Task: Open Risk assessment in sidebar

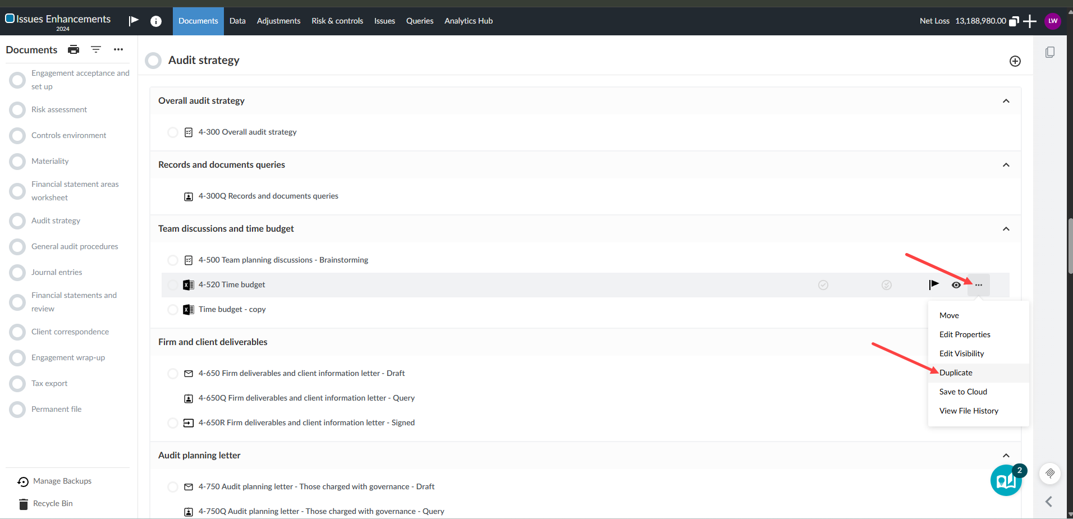Action: 59,110
